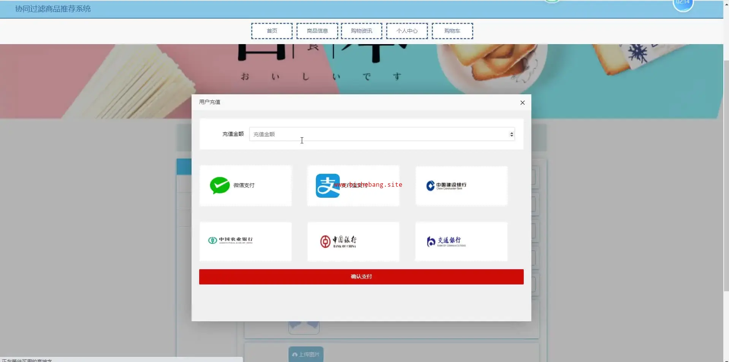This screenshot has width=729, height=362.
Task: Open 个人中心 navigation tab
Action: (407, 31)
